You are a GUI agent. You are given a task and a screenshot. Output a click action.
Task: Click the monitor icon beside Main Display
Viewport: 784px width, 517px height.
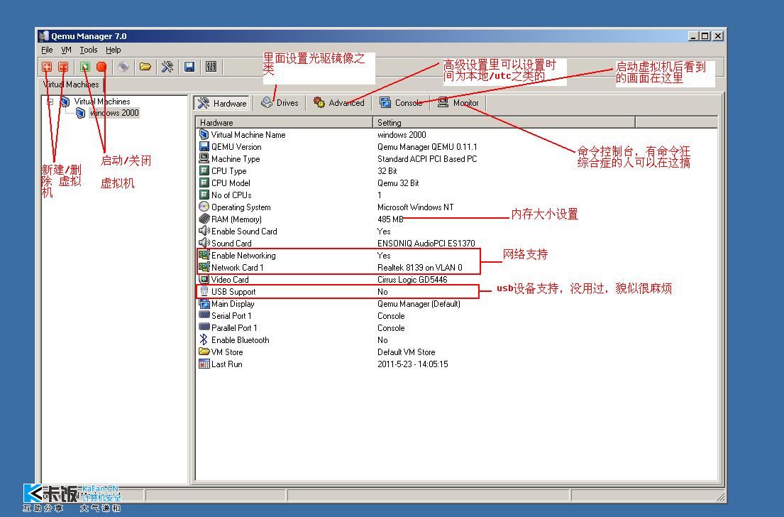pos(204,303)
